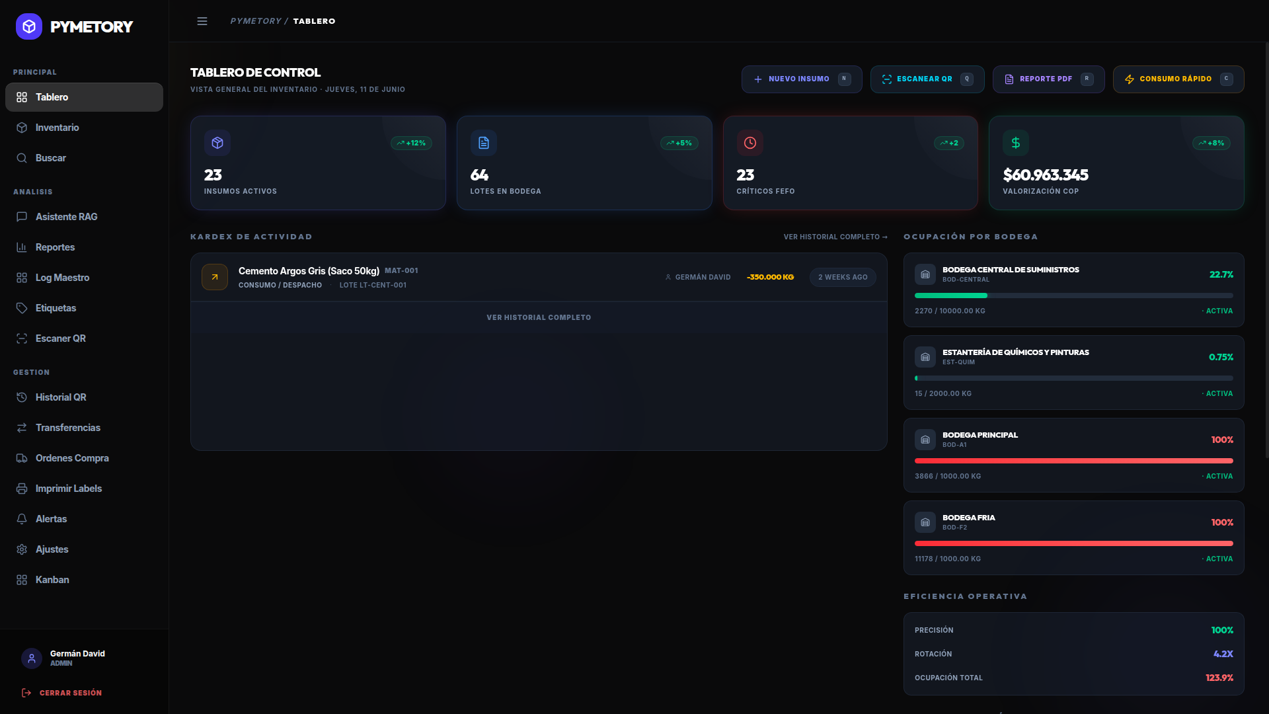The width and height of the screenshot is (1269, 714).
Task: Click the Imprimir Labels printer icon
Action: (22, 489)
